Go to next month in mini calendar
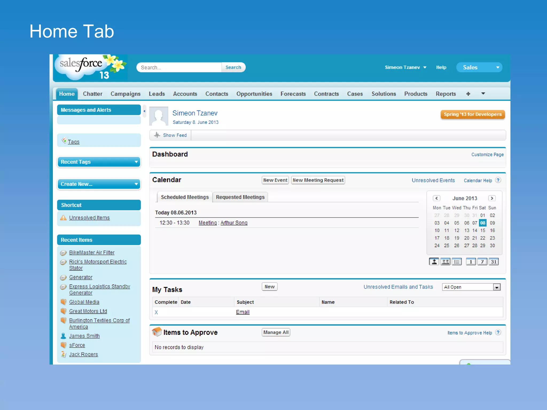Viewport: 547px width, 410px height. (492, 198)
